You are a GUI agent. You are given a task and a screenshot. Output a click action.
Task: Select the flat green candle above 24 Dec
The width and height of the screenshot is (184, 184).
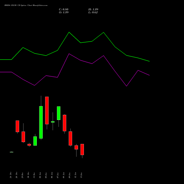[11, 152]
